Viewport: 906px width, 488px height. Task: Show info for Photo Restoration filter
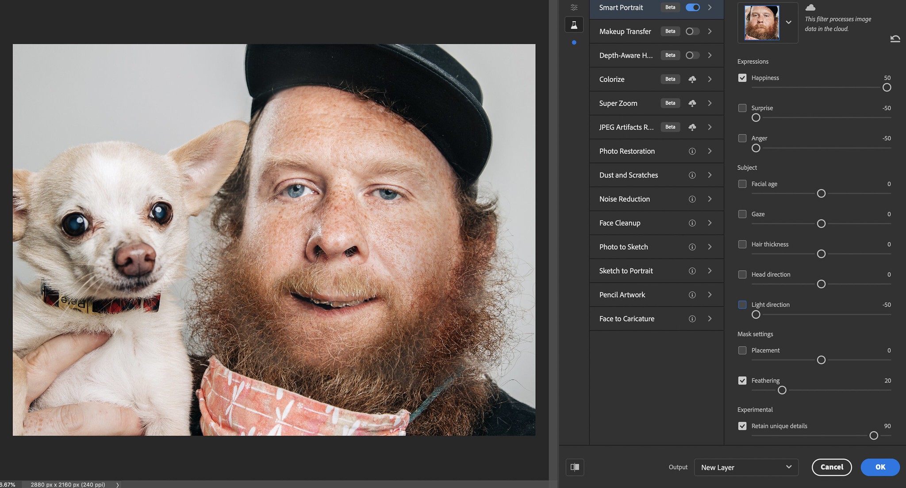coord(692,151)
